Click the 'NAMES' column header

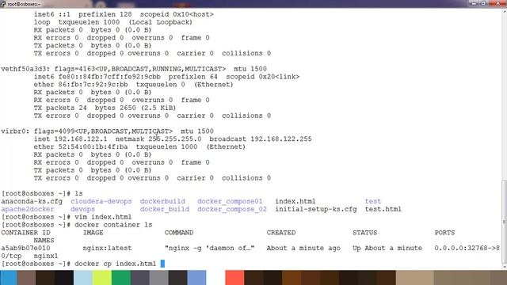[x=44, y=241]
